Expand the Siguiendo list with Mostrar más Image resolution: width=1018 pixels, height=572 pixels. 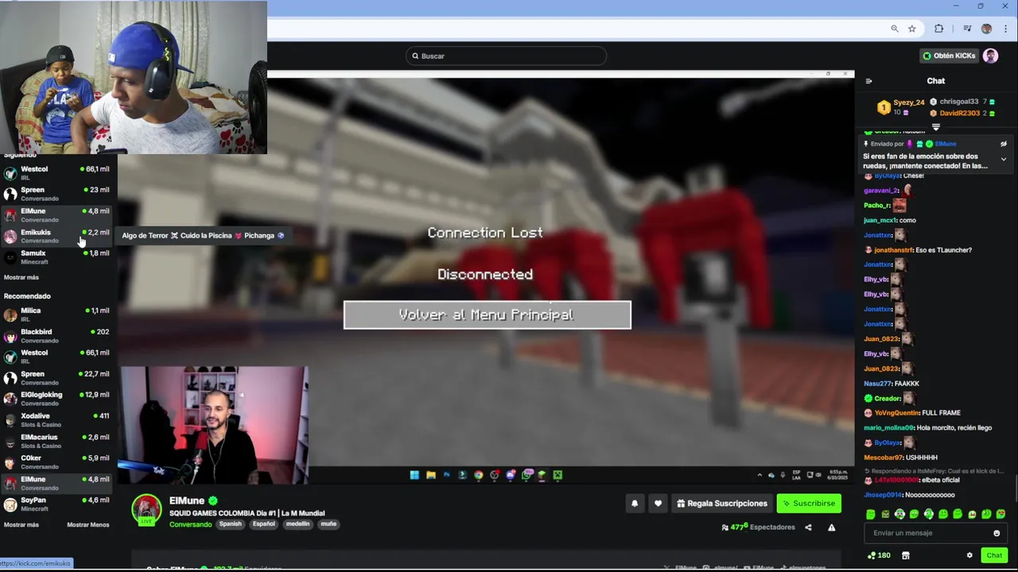click(x=21, y=277)
